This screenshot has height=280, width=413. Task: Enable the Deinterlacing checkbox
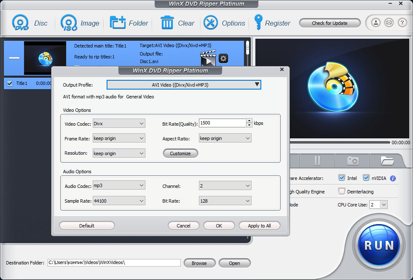pyautogui.click(x=342, y=191)
